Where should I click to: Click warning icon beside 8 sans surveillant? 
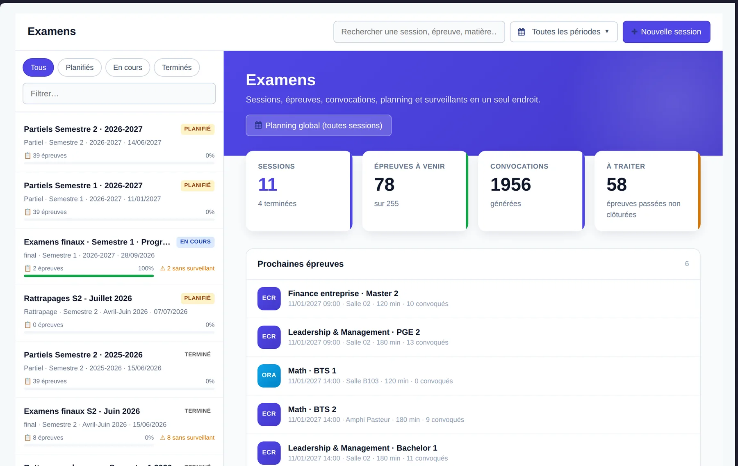tap(163, 437)
